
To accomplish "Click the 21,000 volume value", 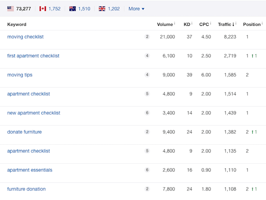I will coord(167,37).
